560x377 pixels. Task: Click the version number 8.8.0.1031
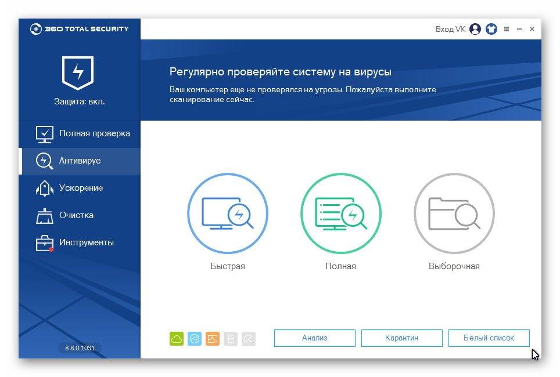tap(80, 348)
